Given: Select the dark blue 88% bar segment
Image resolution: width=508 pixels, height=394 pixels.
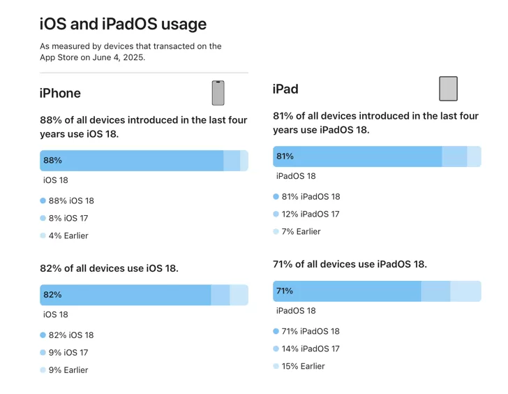Looking at the screenshot, I should [131, 161].
